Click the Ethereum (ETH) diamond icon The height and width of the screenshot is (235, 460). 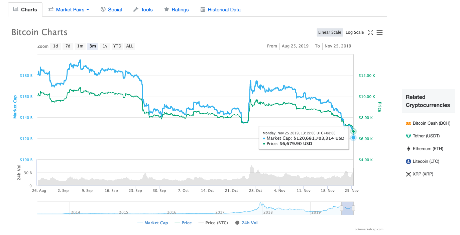(x=408, y=149)
